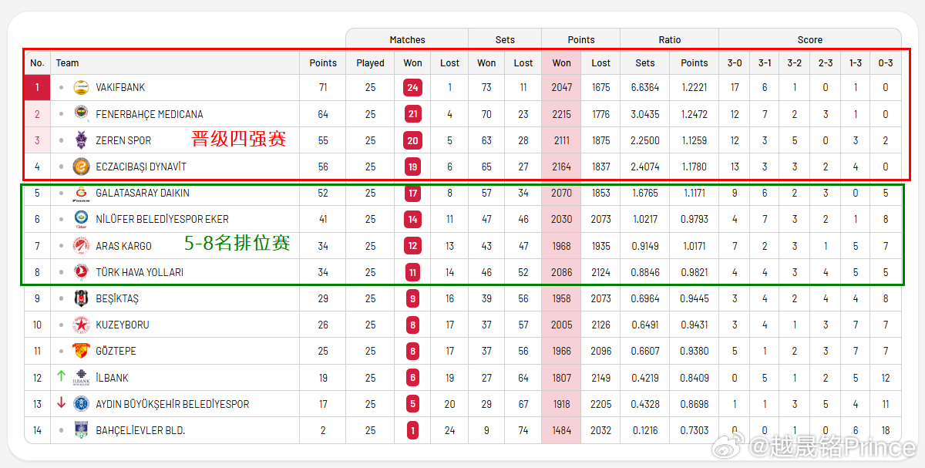Open NİLÜFER BELEDİYESPOR EKER team link

click(162, 219)
